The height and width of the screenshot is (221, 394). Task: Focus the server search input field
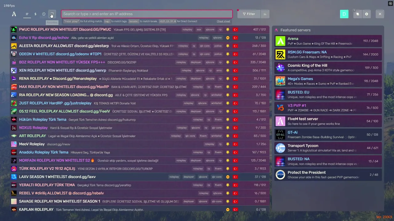point(147,14)
